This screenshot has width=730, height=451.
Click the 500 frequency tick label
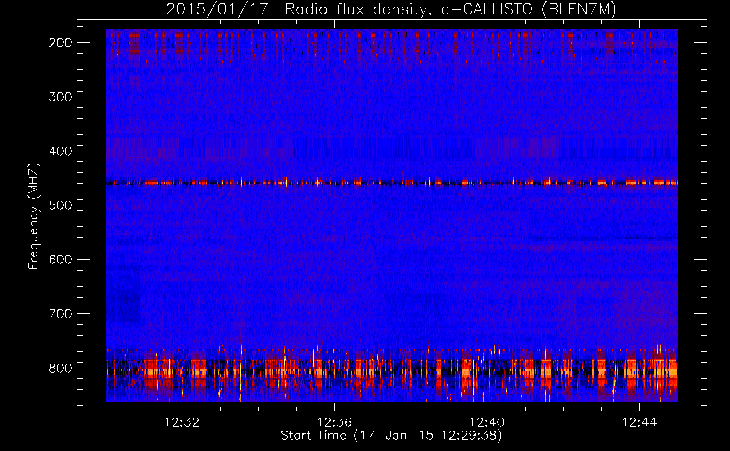pos(60,205)
